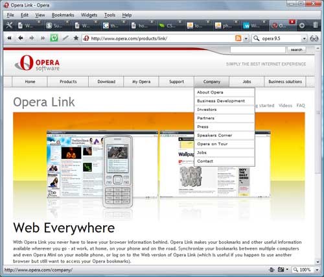Click the Wand password icon
The image size is (324, 277).
pyautogui.click(x=65, y=38)
